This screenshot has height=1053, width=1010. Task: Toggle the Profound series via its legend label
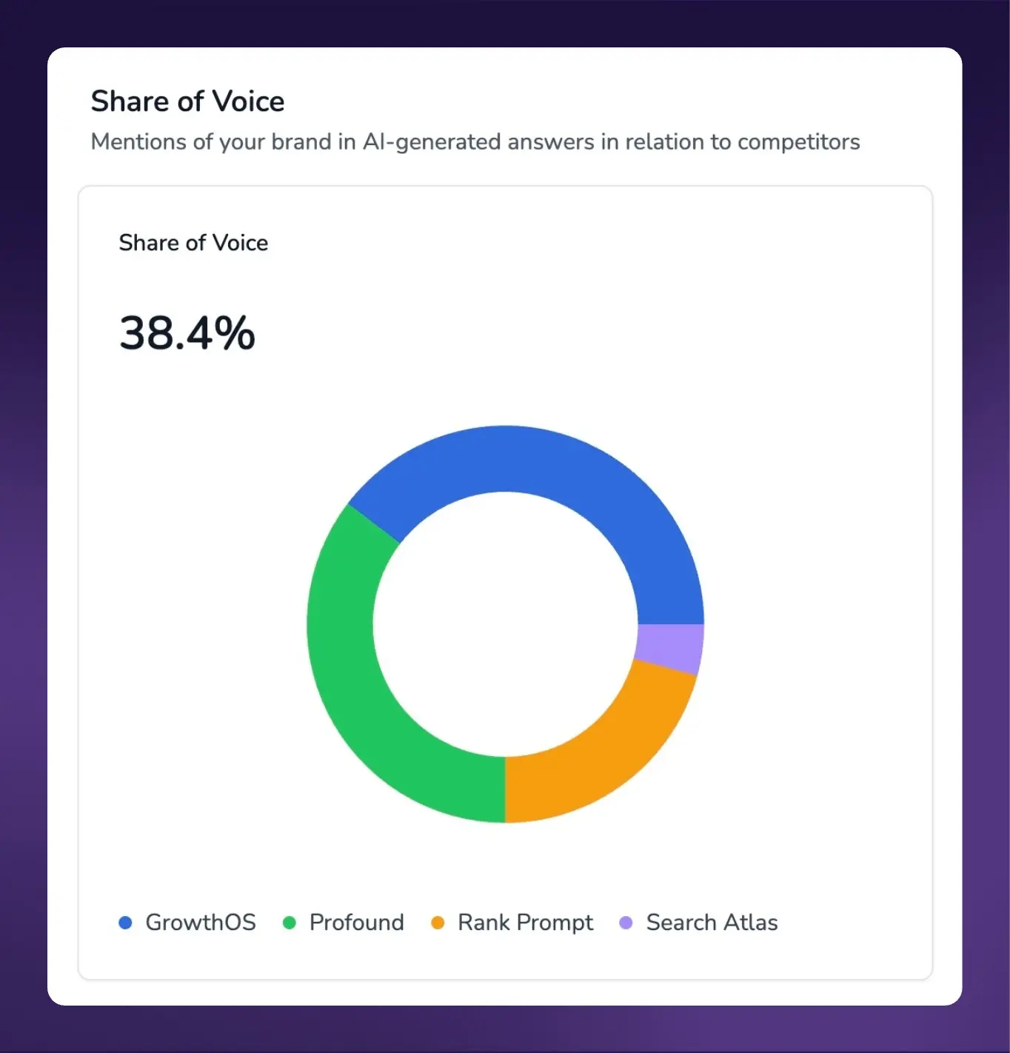[x=356, y=923]
